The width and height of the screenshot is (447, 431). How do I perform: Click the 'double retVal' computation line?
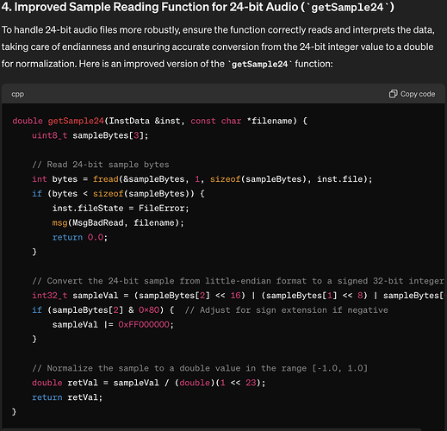tap(149, 383)
